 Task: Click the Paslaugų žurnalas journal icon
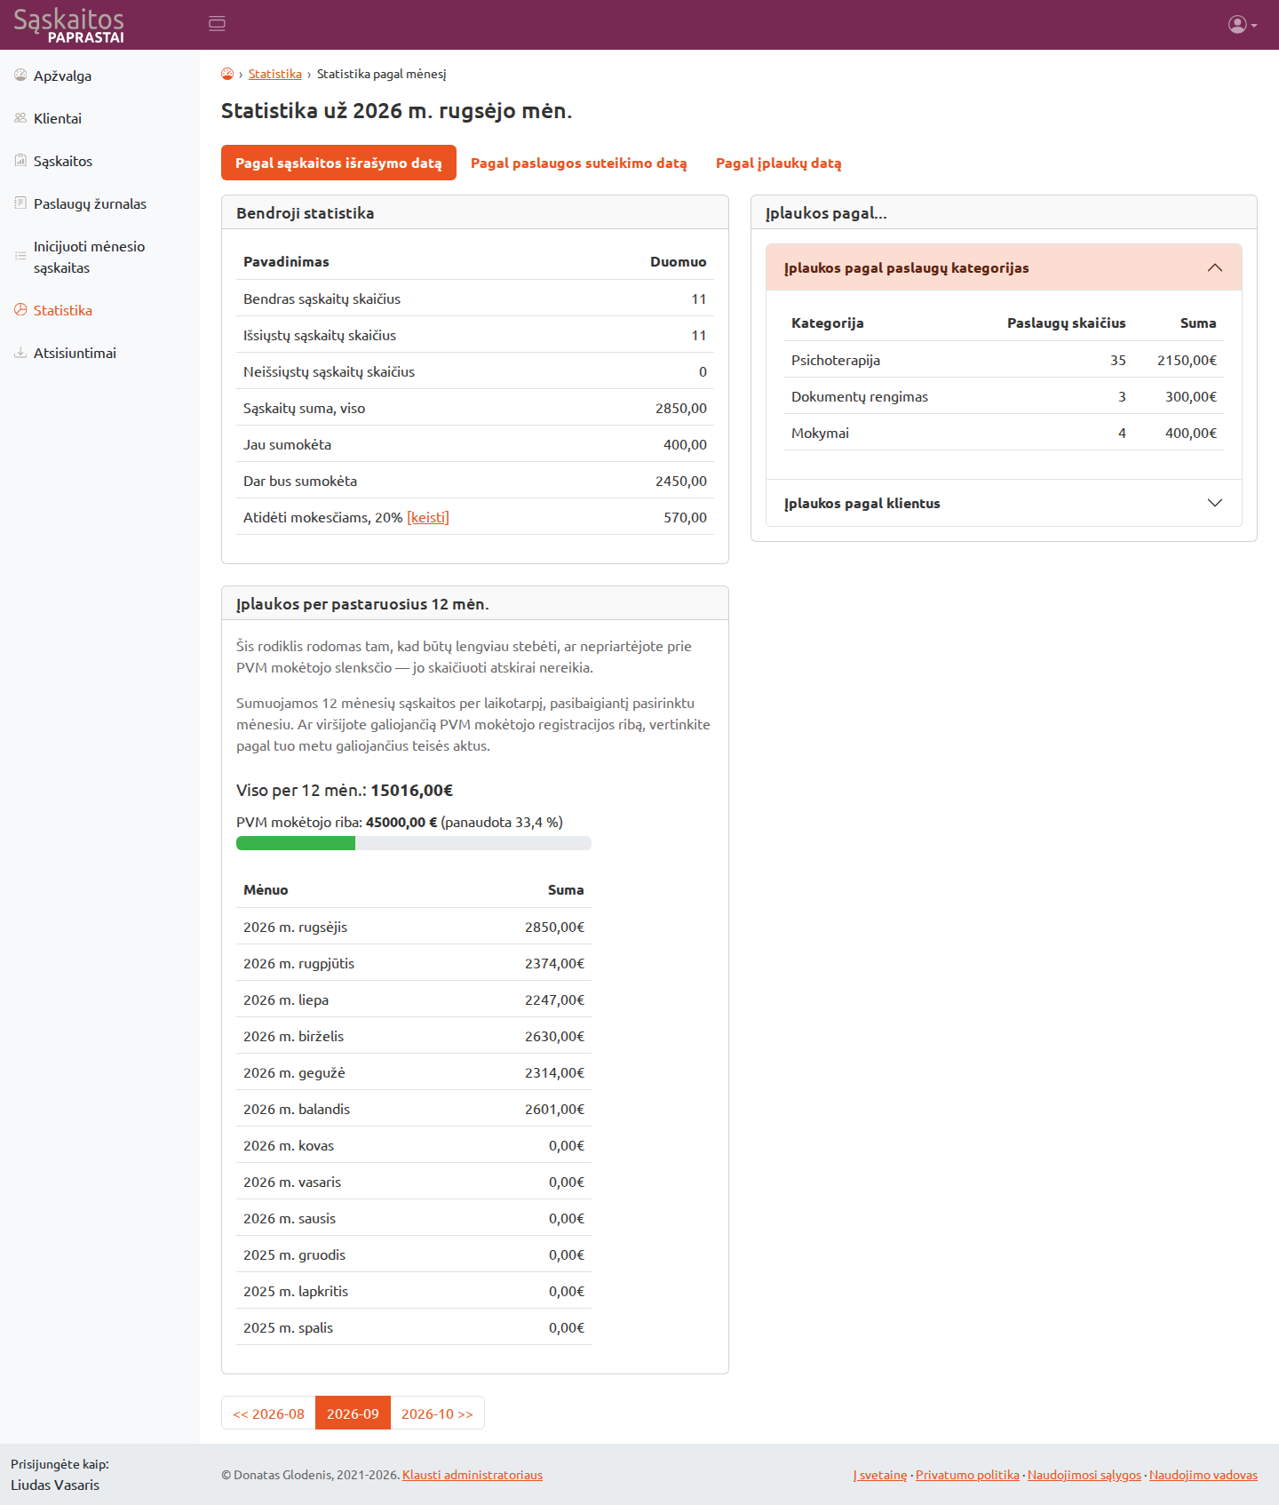click(20, 203)
